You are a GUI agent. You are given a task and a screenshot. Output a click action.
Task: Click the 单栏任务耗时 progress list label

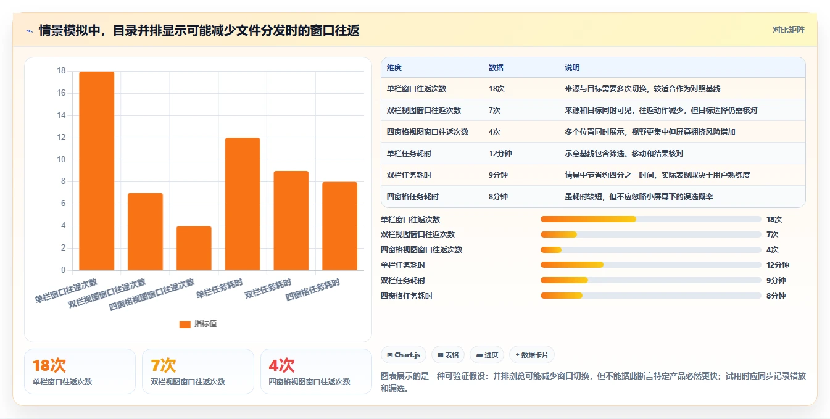403,265
